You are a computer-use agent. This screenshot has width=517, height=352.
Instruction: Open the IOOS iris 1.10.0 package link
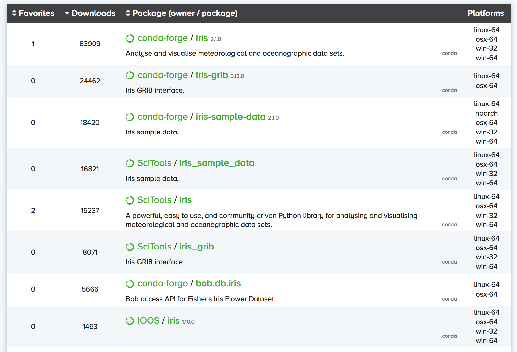[173, 321]
